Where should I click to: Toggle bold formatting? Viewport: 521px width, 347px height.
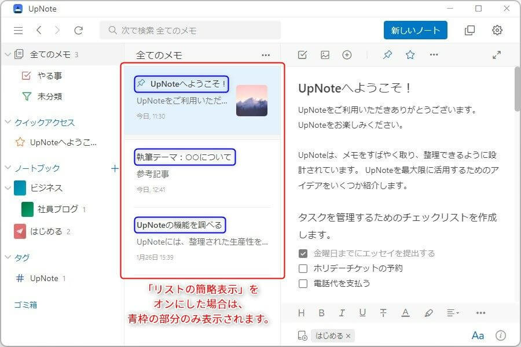pos(322,313)
